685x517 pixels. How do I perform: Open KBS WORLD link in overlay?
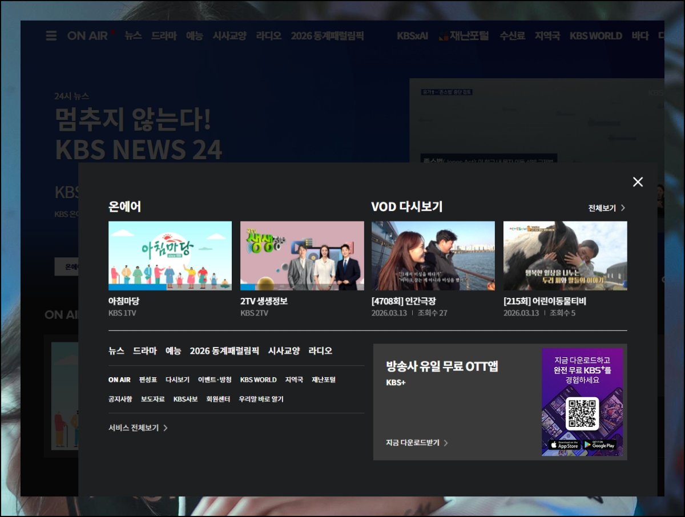coord(258,379)
